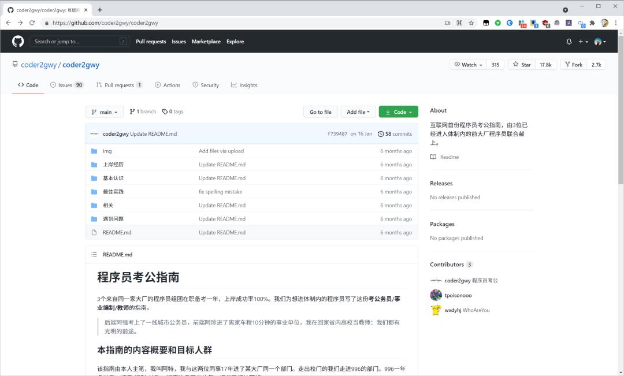Switch to the Security tab
This screenshot has height=376, width=624.
click(206, 85)
